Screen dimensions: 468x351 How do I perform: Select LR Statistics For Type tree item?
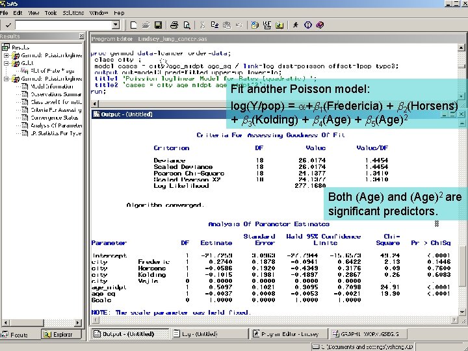point(56,133)
